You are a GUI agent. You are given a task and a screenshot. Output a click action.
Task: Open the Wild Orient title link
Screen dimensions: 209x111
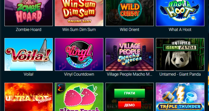pyautogui.click(x=130, y=29)
